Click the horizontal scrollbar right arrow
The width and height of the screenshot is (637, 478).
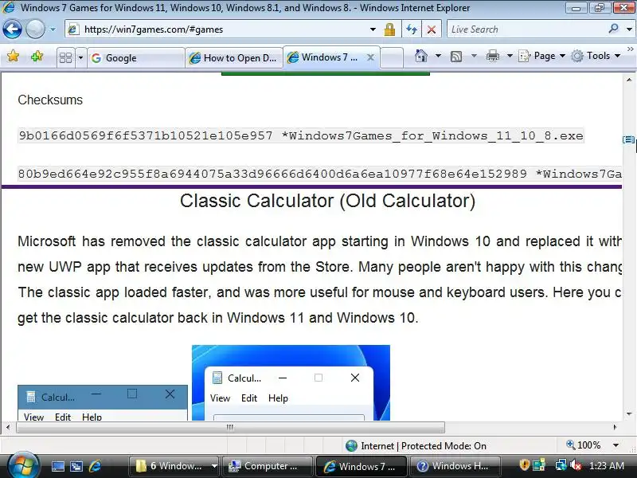pyautogui.click(x=615, y=427)
